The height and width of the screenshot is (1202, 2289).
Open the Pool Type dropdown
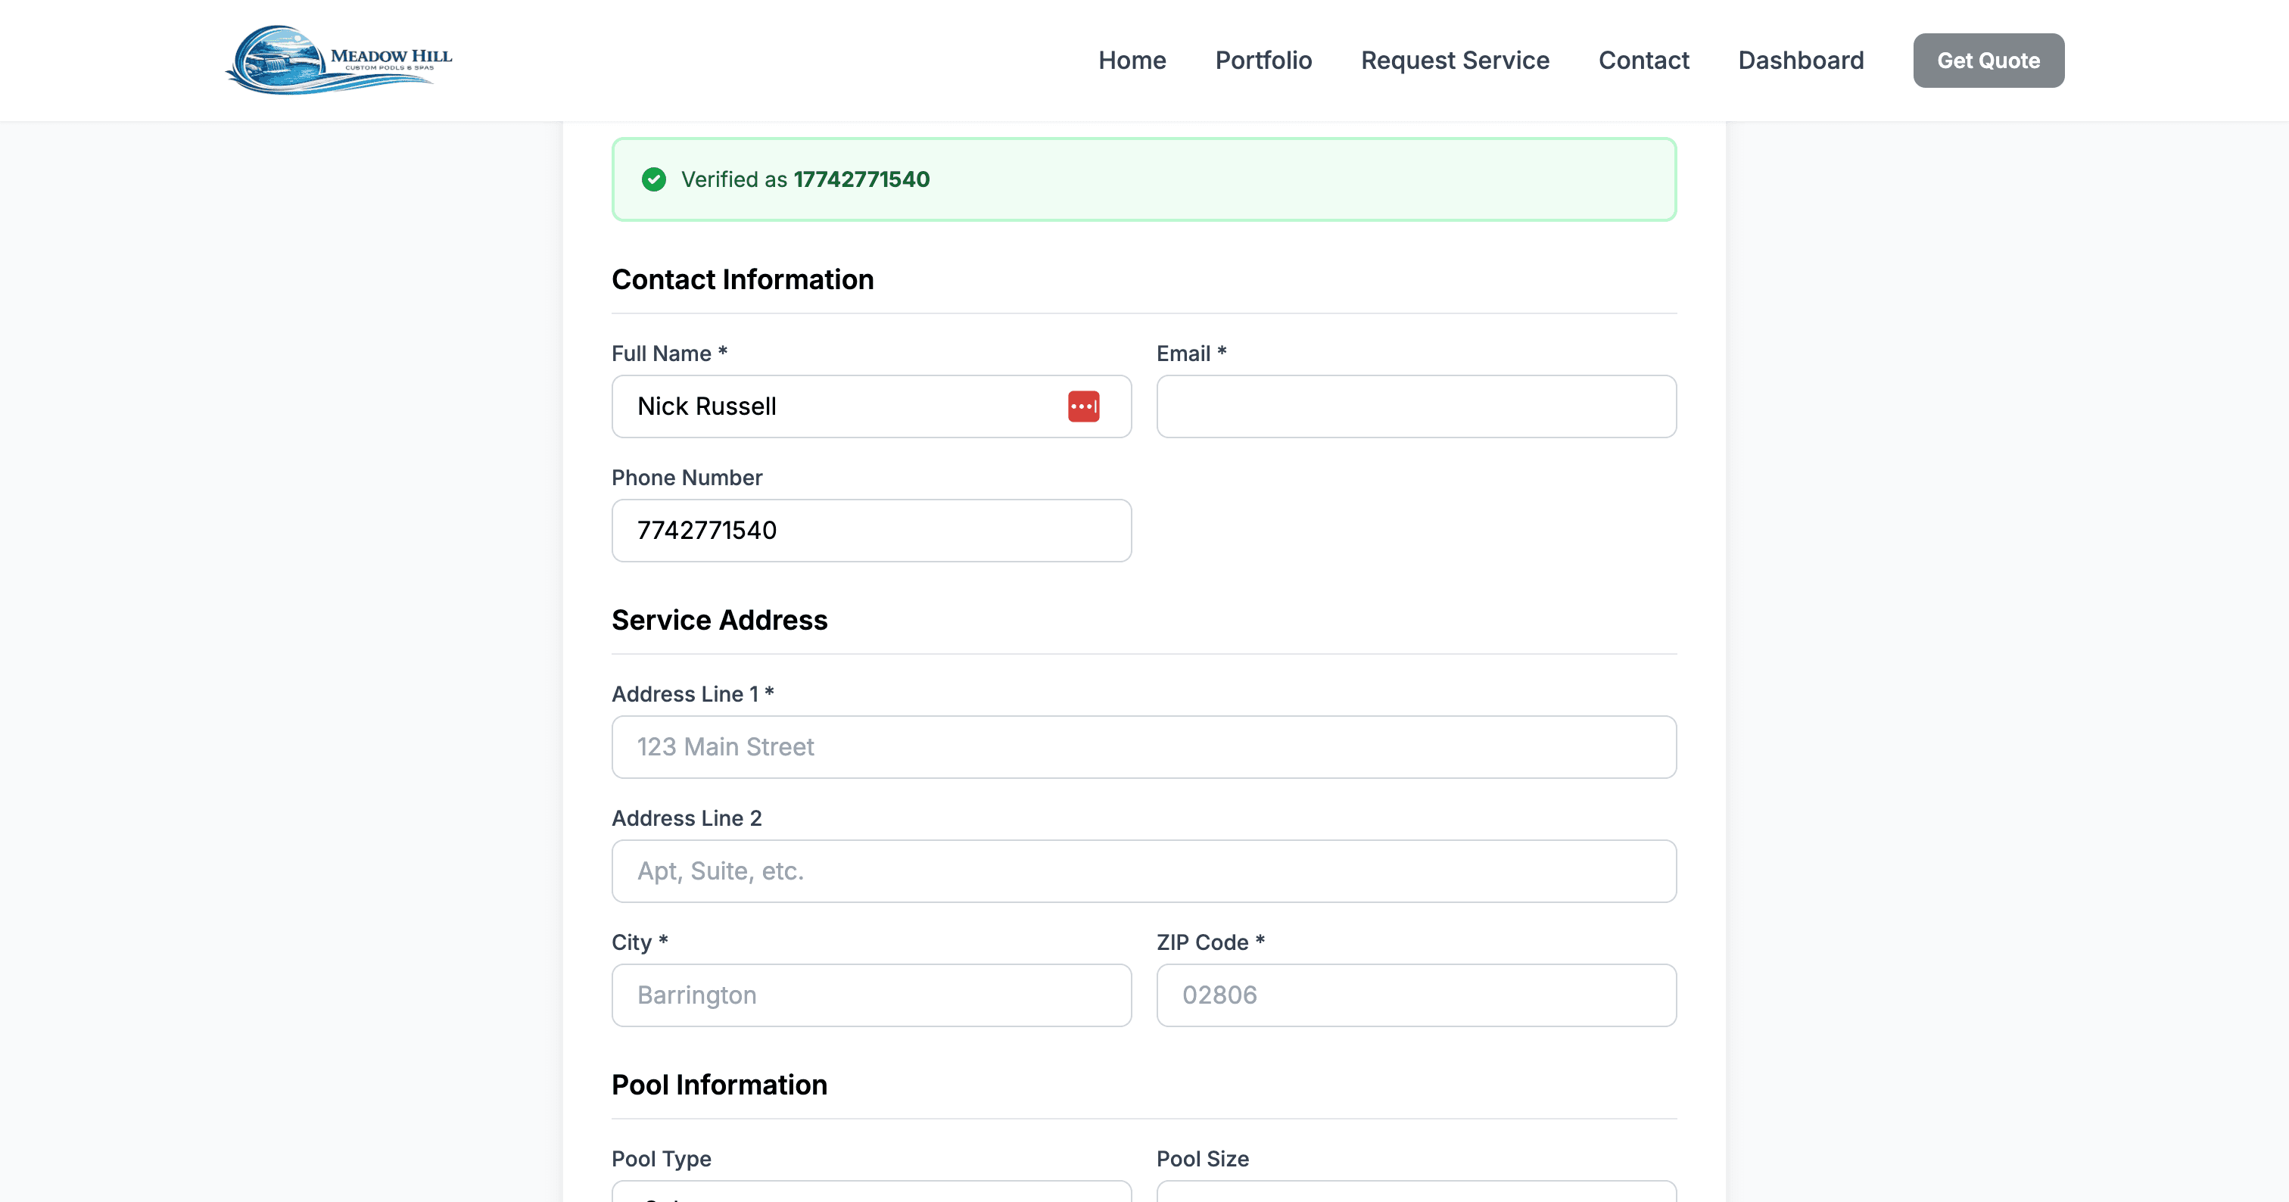[x=870, y=1195]
